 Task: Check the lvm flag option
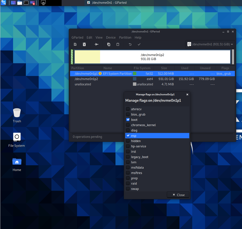coord(128,162)
